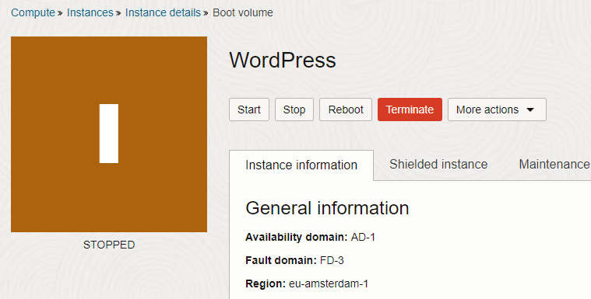Select the Instance information tab
The image size is (591, 299).
tap(301, 165)
